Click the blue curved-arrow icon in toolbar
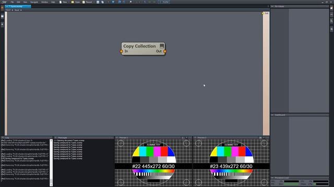 tap(120, 2)
